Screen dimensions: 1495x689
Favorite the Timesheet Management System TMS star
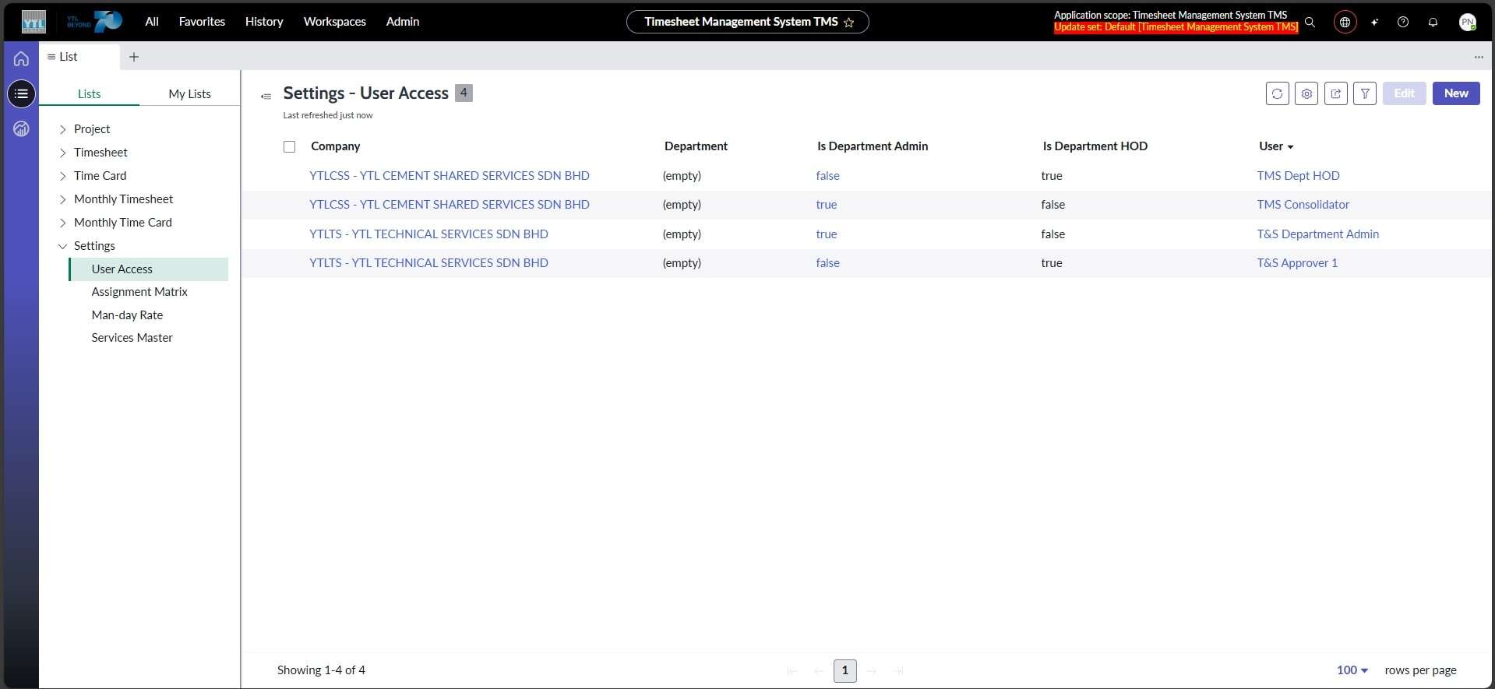click(849, 23)
